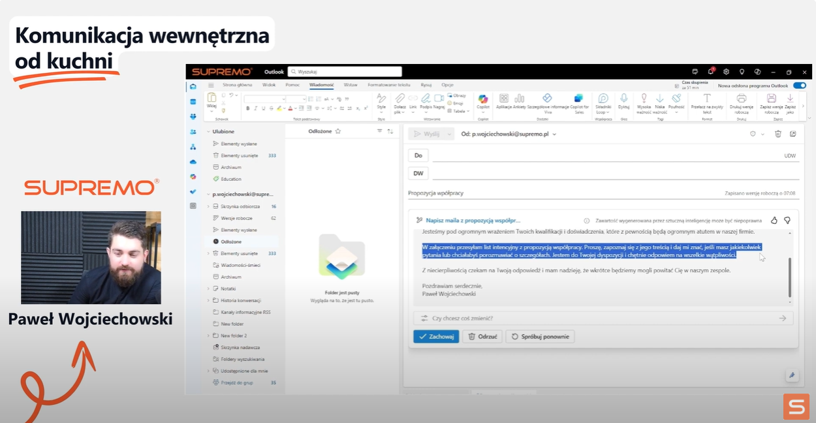Expand the Skrzynka odbiorcza folder

(x=209, y=206)
